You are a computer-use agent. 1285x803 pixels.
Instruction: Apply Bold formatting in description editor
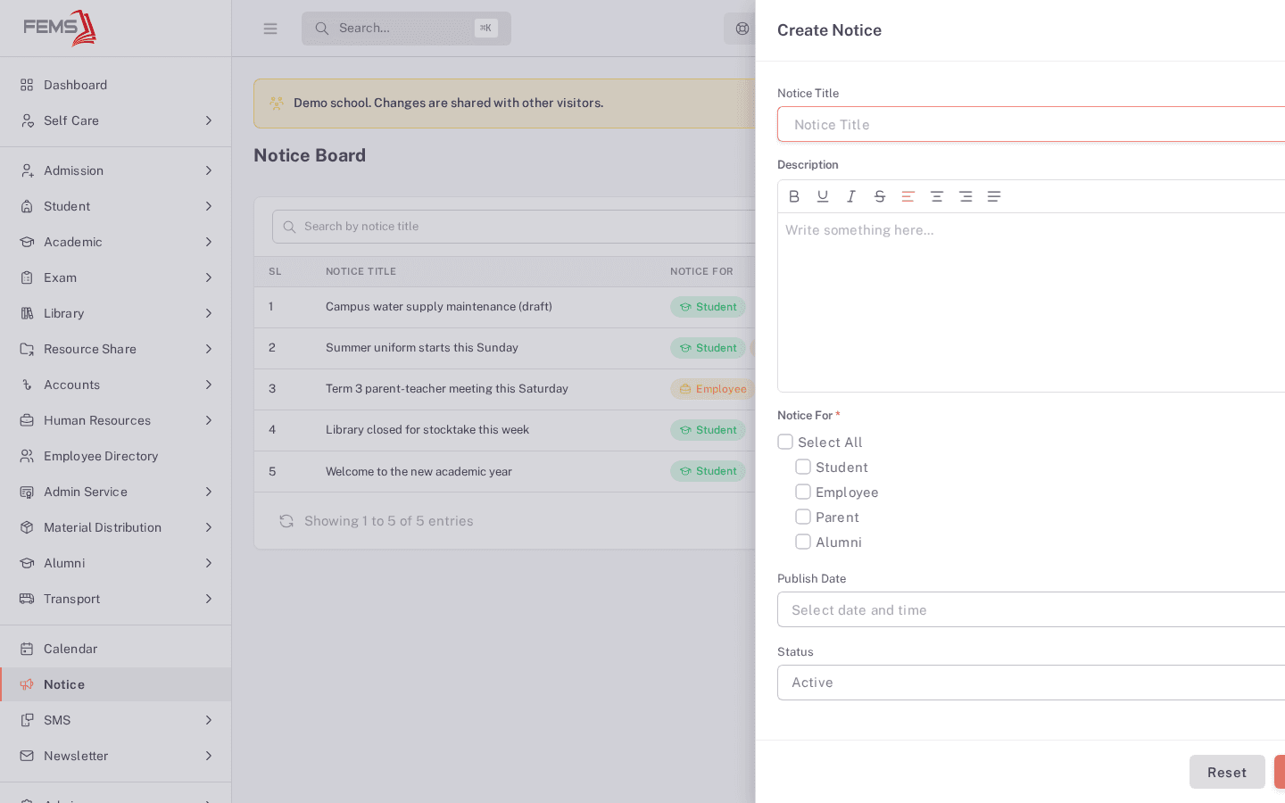pyautogui.click(x=794, y=196)
